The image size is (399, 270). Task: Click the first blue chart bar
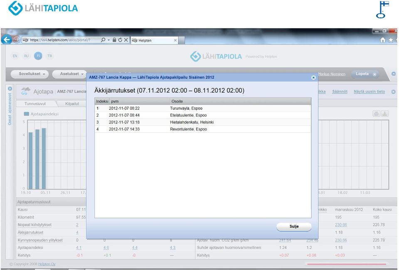pyautogui.click(x=30, y=161)
